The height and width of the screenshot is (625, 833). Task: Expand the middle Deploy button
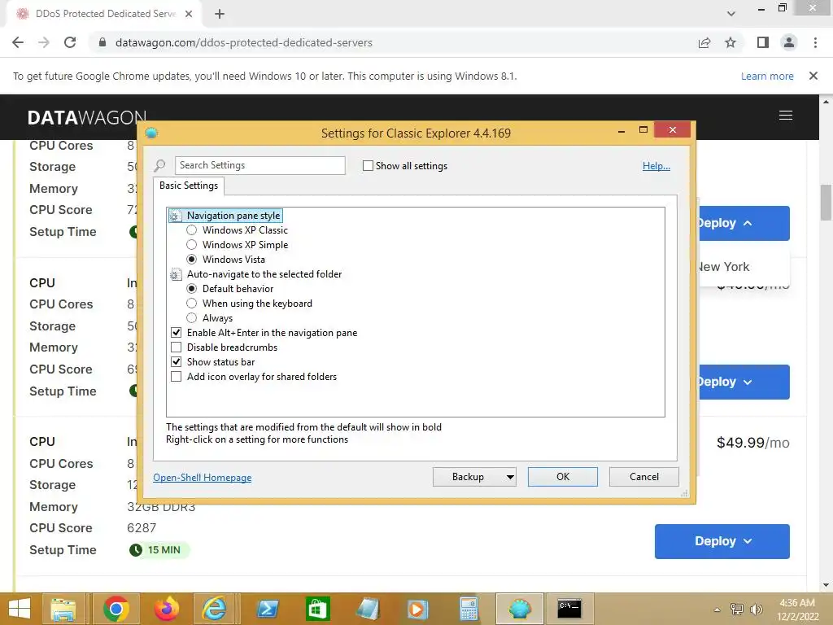pos(744,382)
